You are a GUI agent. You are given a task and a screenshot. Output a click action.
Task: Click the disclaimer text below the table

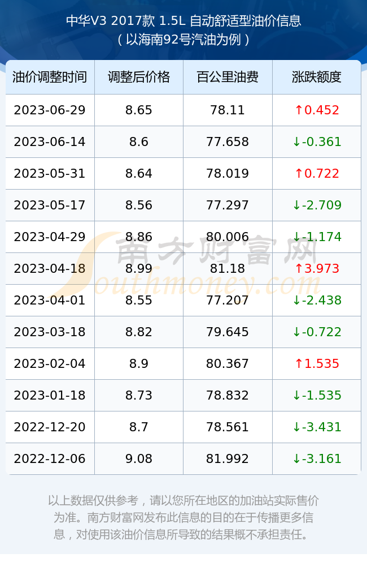click(183, 517)
